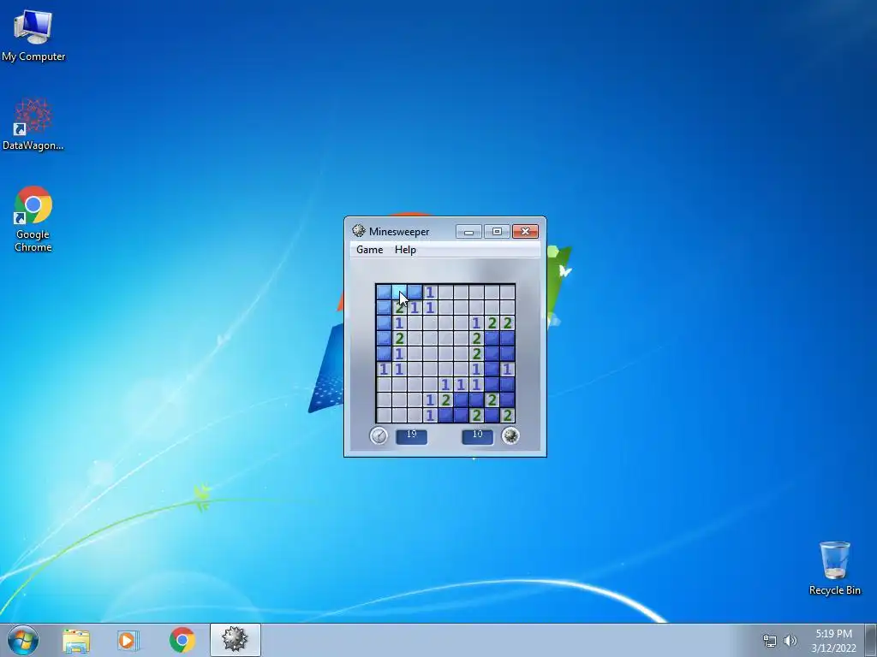Image resolution: width=877 pixels, height=657 pixels.
Task: Maximize the Minesweeper window
Action: 497,231
